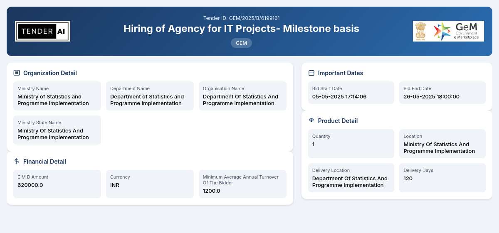Click the E M D Amount 620000.0 value
Image resolution: width=499 pixels, height=233 pixels.
(x=30, y=185)
